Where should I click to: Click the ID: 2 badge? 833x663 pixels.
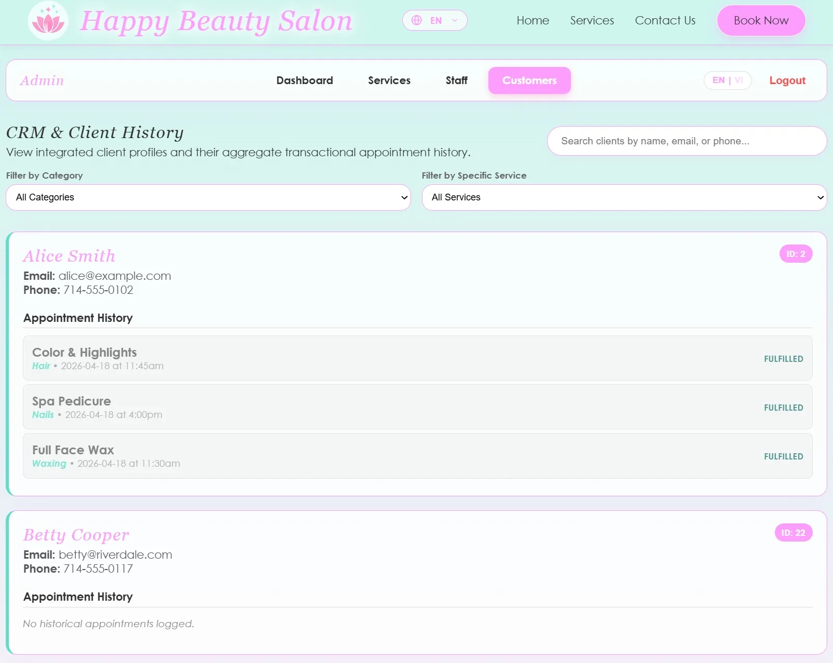[796, 254]
